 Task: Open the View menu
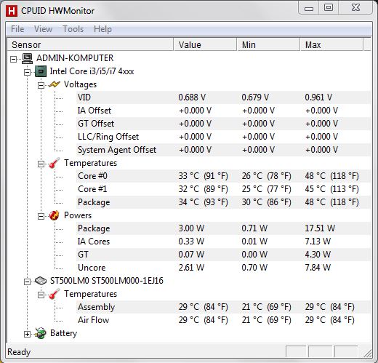[x=43, y=29]
